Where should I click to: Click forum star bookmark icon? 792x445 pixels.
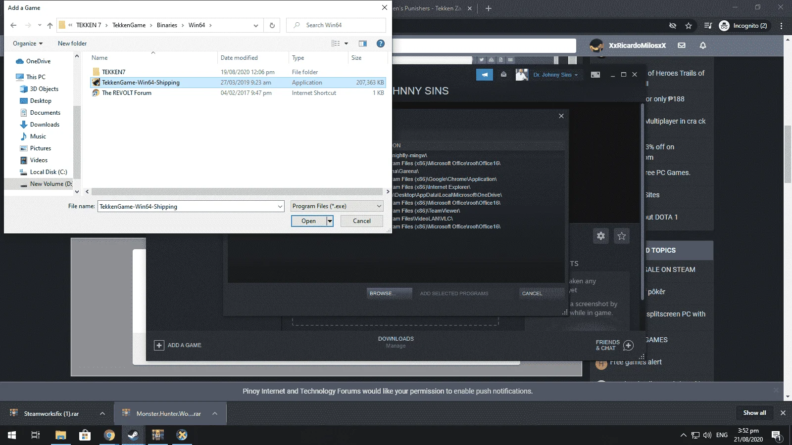(x=622, y=236)
